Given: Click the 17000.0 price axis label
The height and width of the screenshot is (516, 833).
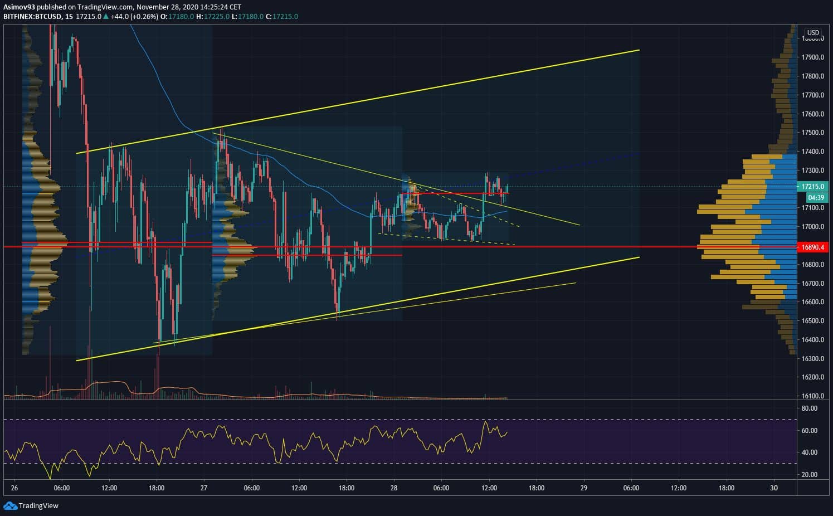Looking at the screenshot, I should (813, 227).
